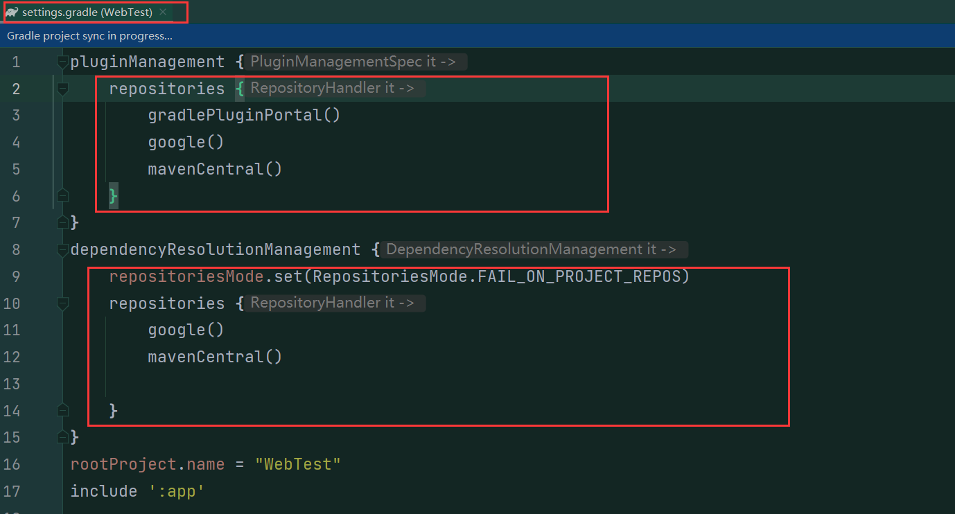Click mavenCentral() on line 5

tap(215, 169)
